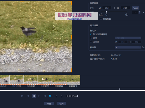The image size is (145, 108).
Task: Jump to the end of the clip
Action: point(45,96)
